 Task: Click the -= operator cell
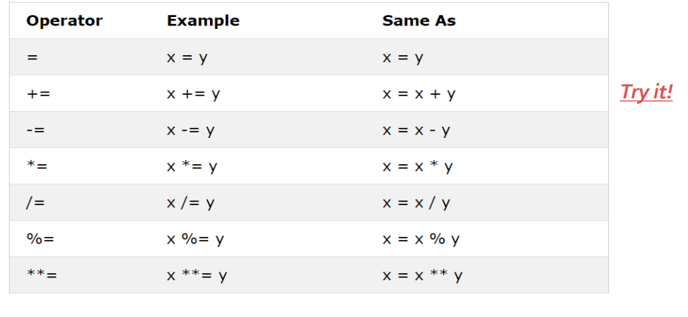click(35, 130)
